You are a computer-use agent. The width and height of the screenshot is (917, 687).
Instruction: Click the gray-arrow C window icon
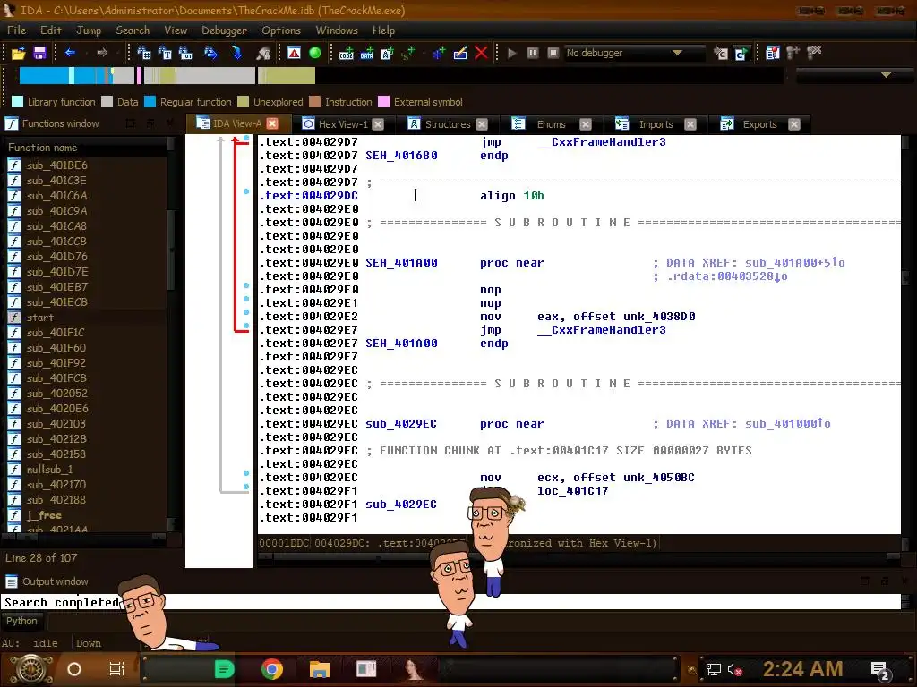[x=721, y=54]
